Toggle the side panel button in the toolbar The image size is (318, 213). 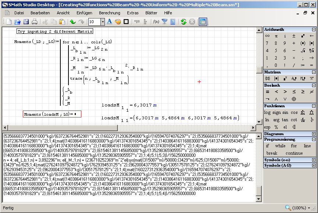202,22
